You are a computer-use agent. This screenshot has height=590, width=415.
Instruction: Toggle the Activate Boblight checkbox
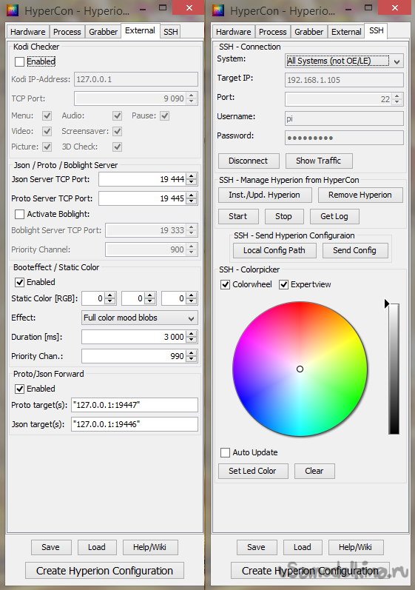click(x=19, y=214)
